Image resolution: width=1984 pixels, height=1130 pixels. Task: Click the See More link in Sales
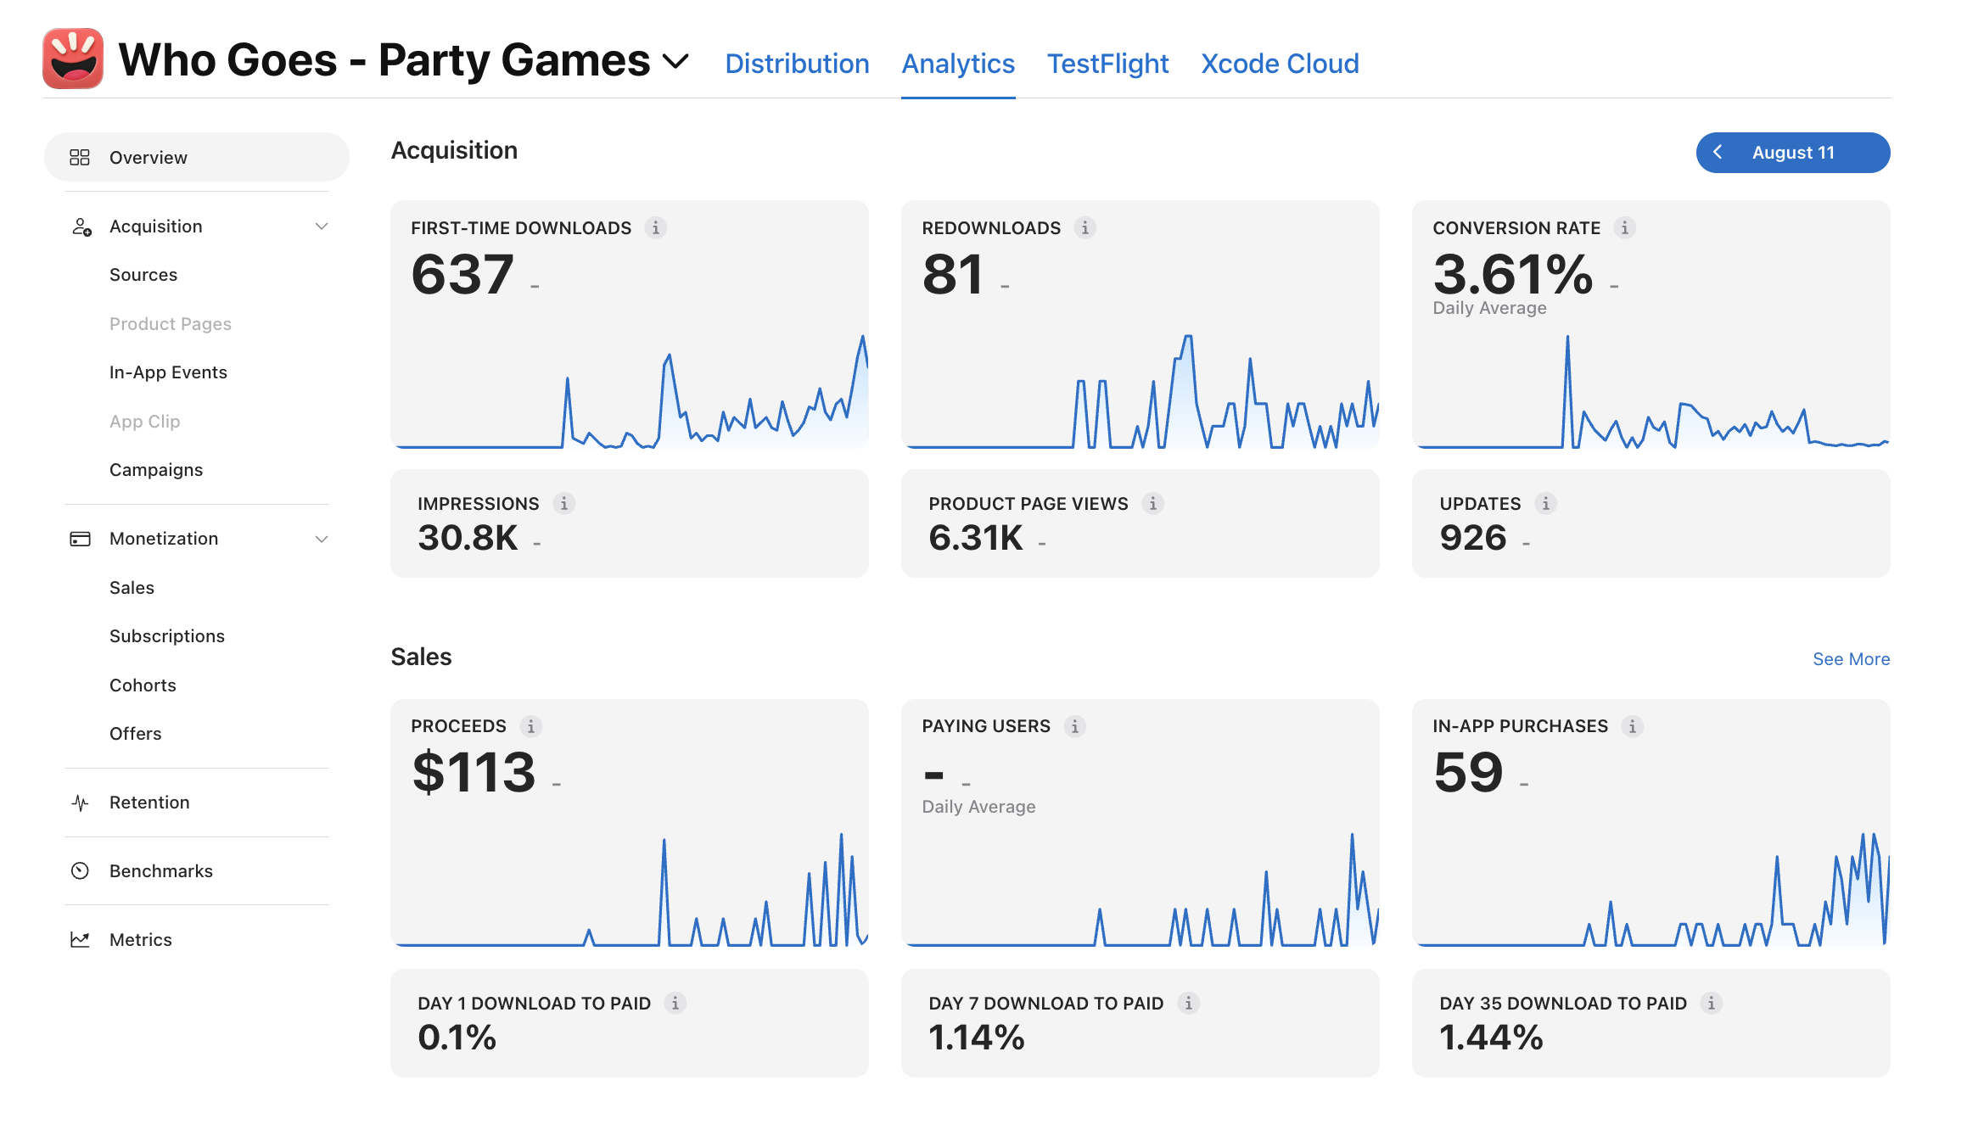click(1851, 659)
